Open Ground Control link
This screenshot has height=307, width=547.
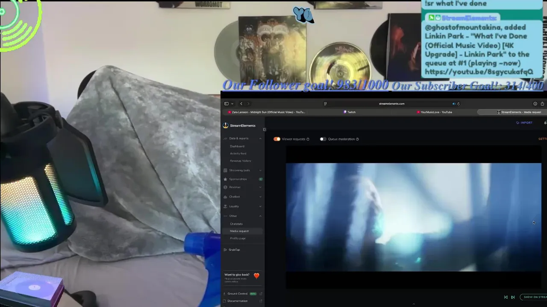(238, 294)
